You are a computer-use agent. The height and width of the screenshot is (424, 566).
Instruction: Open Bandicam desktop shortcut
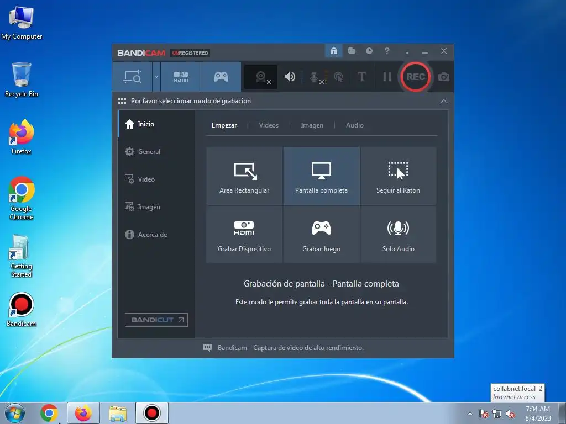coord(22,309)
